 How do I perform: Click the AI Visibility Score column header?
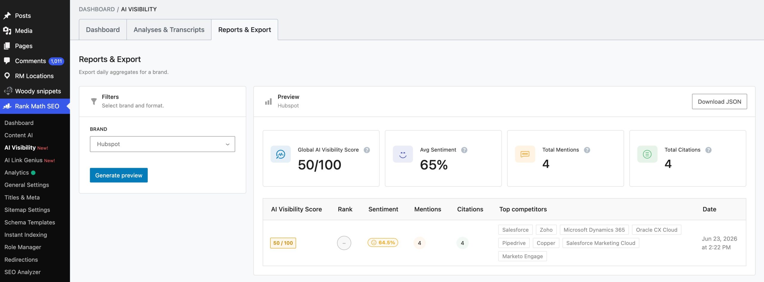coord(296,209)
